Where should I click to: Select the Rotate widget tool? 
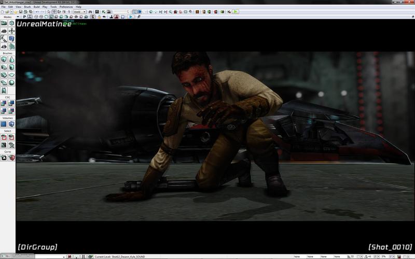coord(59,12)
